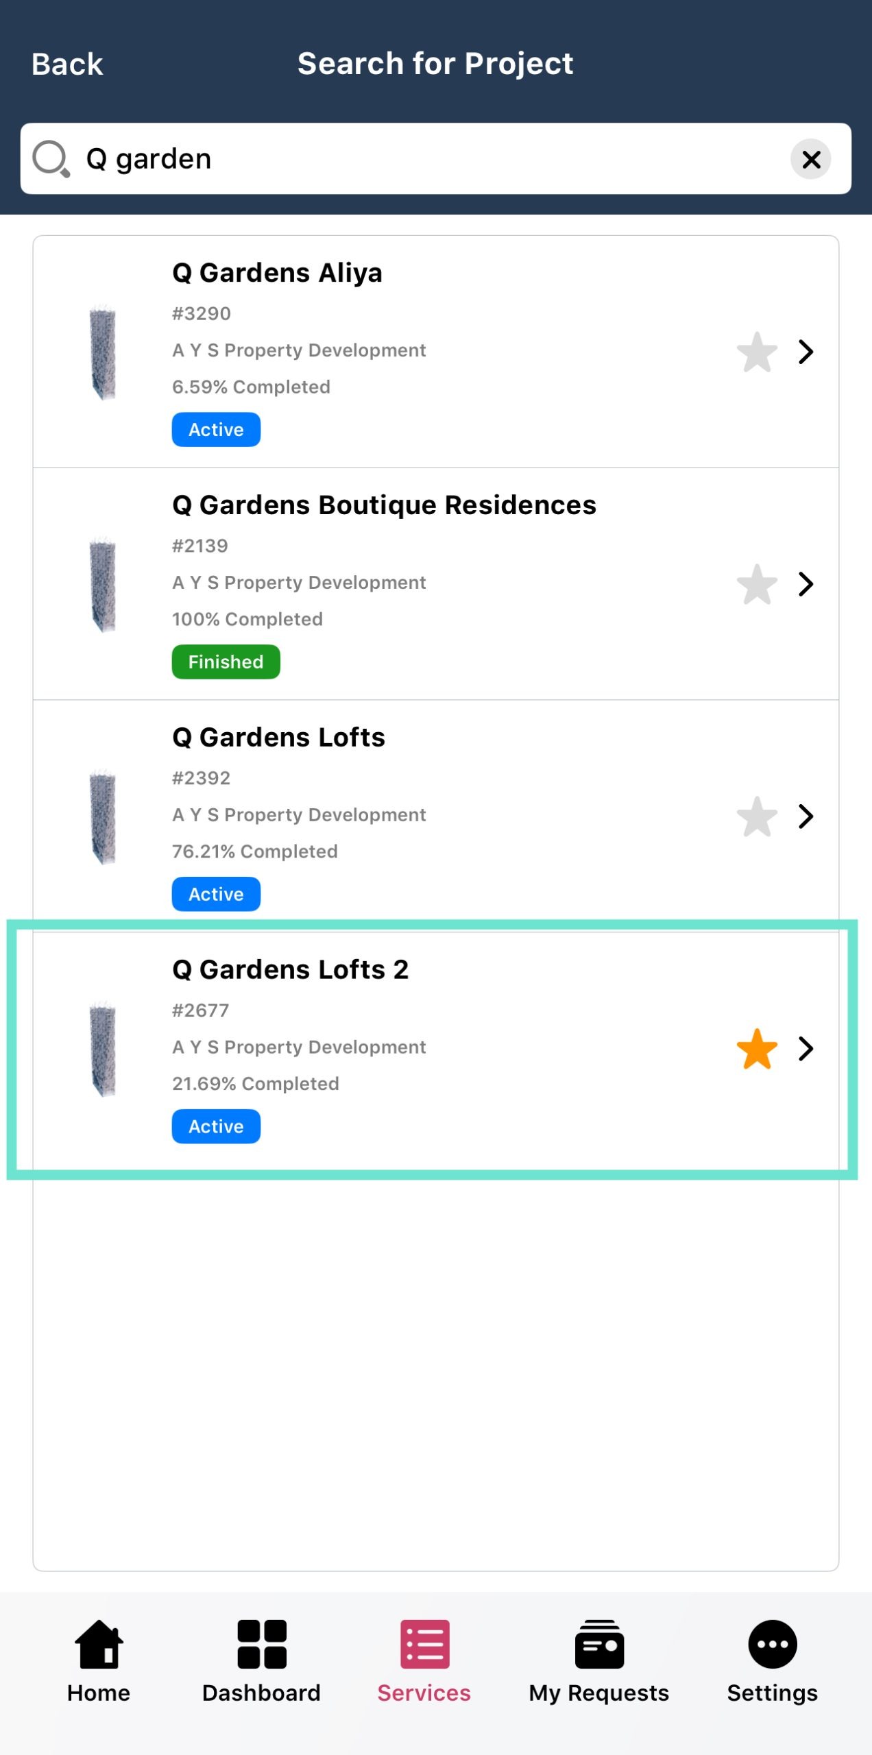Tap Q Gardens Lofts 2 building thumbnail
Viewport: 872px width, 1755px height.
pyautogui.click(x=103, y=1050)
